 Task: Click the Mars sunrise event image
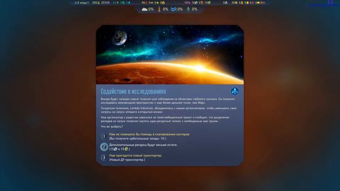click(x=170, y=55)
